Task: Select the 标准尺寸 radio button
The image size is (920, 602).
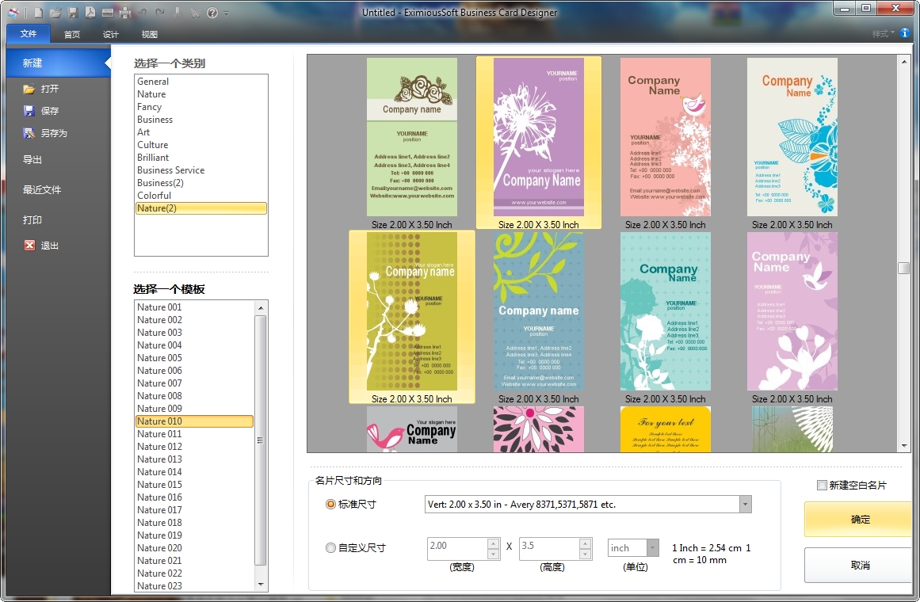Action: coord(331,505)
